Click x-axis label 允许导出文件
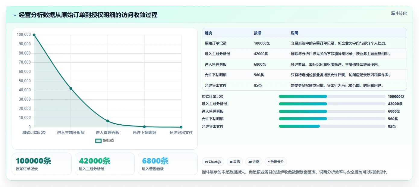Image resolution: width=419 pixels, height=187 pixels. point(181,132)
